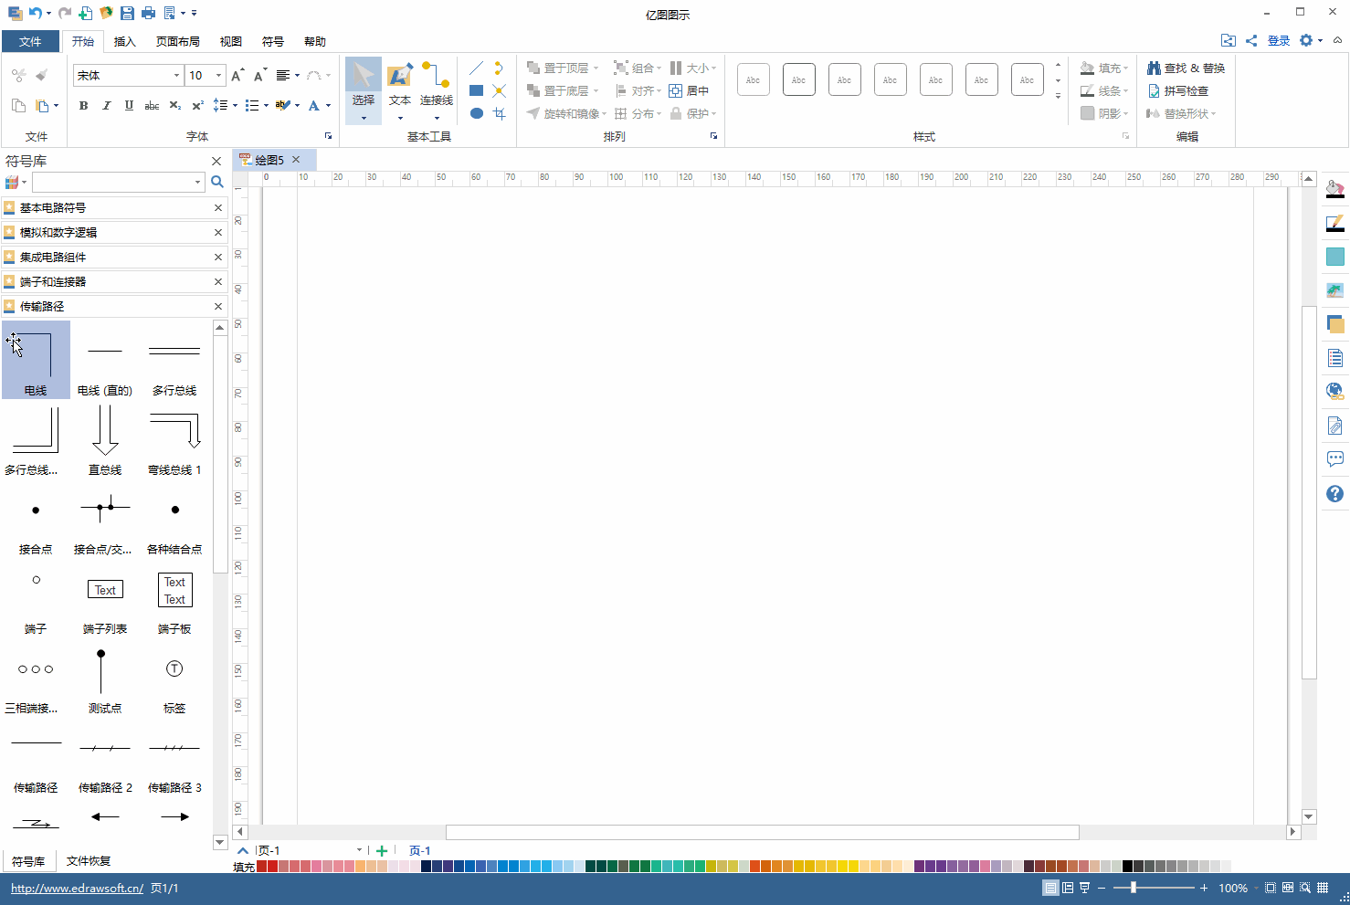Open the www.edrawsoft.cn link
The height and width of the screenshot is (905, 1350).
[x=77, y=888]
